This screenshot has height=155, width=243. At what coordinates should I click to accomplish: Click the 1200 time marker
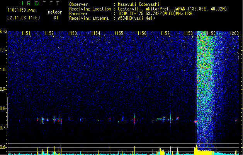point(235,33)
